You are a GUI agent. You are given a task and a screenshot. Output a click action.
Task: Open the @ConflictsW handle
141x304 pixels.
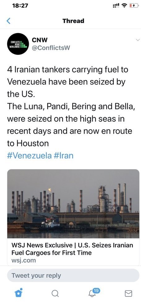[x=51, y=48]
